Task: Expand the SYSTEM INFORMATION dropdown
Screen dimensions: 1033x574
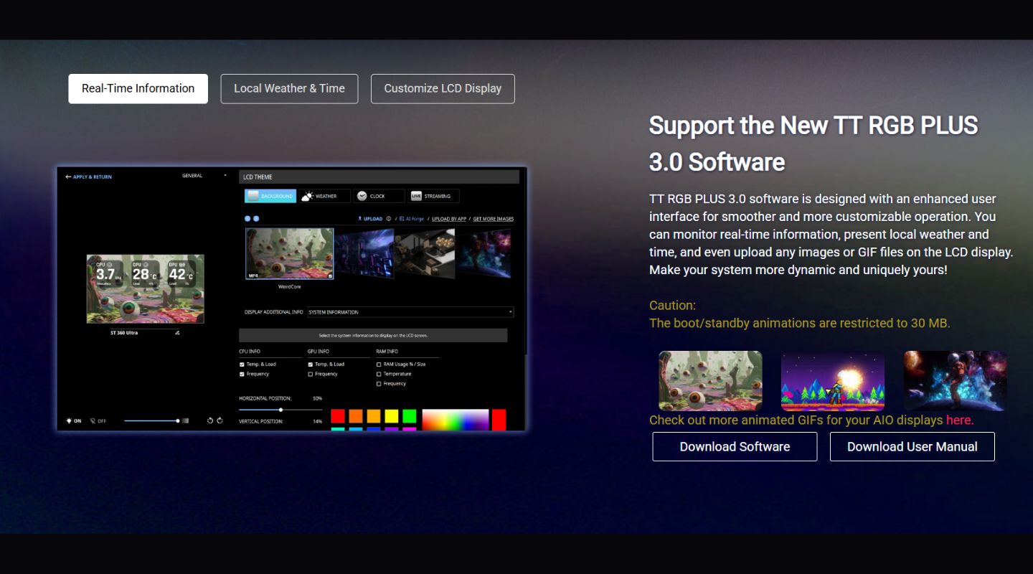Action: [410, 312]
